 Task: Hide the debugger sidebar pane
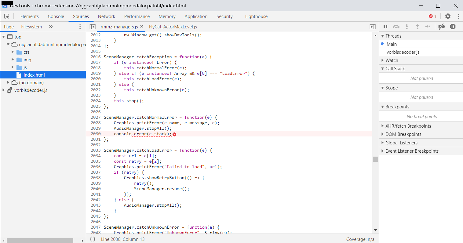(x=373, y=27)
